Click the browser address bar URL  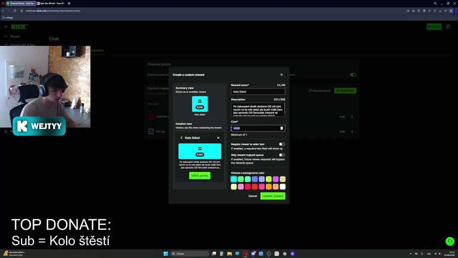[53, 11]
